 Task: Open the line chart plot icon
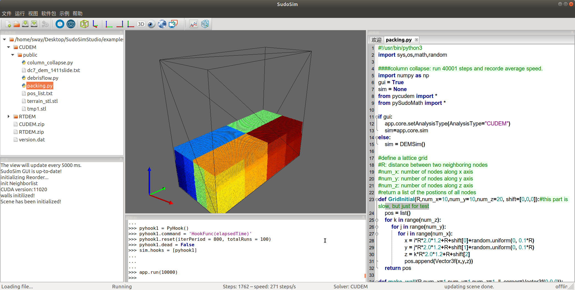click(x=193, y=24)
